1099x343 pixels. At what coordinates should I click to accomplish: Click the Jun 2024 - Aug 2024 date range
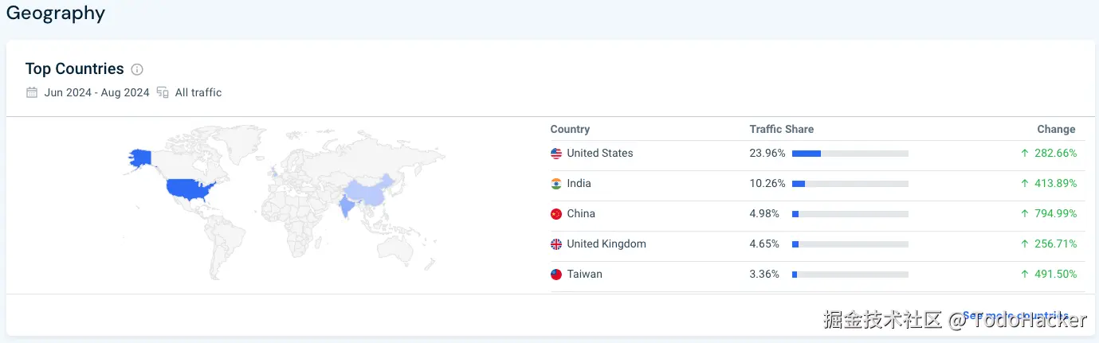(x=96, y=92)
